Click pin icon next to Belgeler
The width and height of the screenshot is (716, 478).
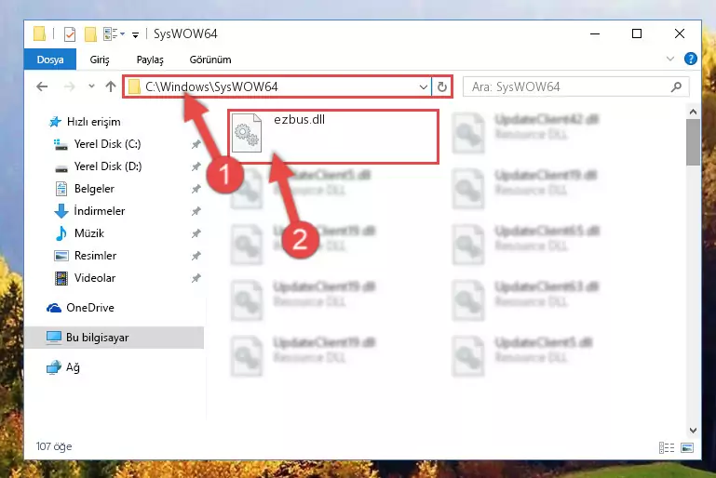[196, 189]
